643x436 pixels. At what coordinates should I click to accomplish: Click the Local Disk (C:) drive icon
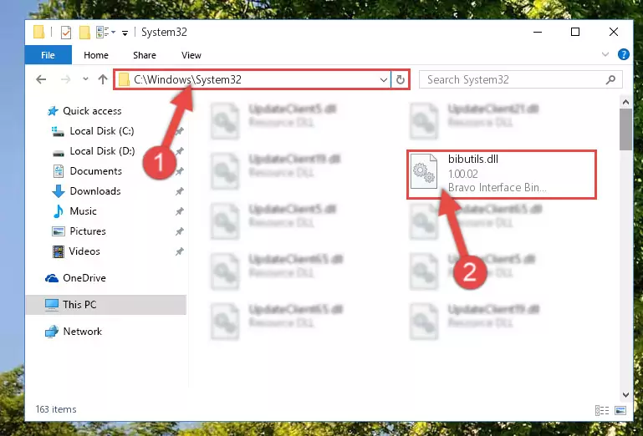tap(58, 131)
